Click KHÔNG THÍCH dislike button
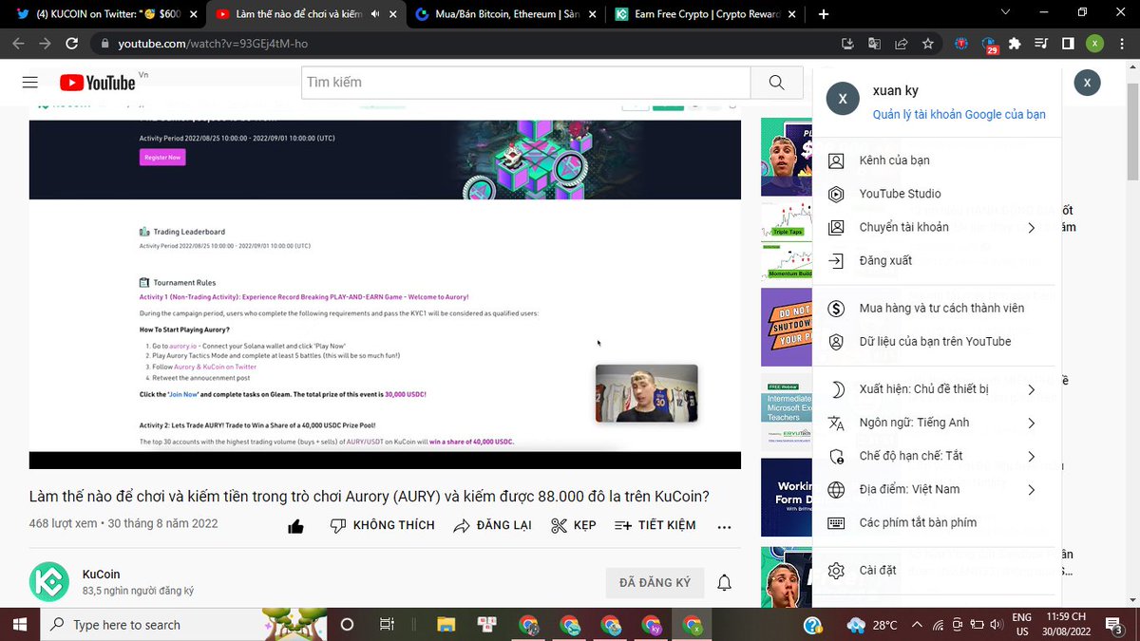 click(382, 525)
